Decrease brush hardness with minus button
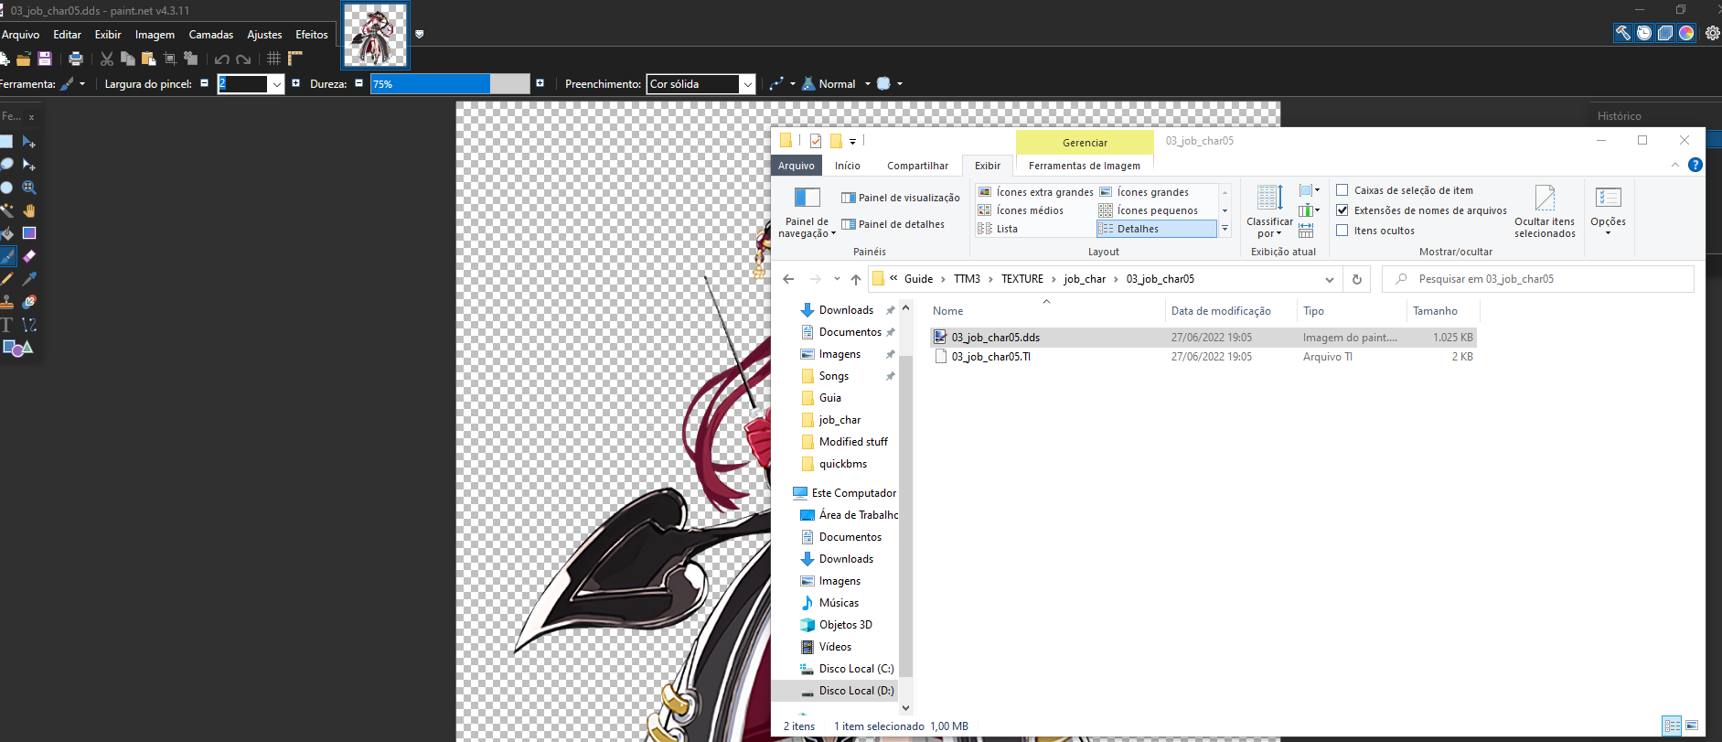This screenshot has width=1722, height=742. pos(358,83)
